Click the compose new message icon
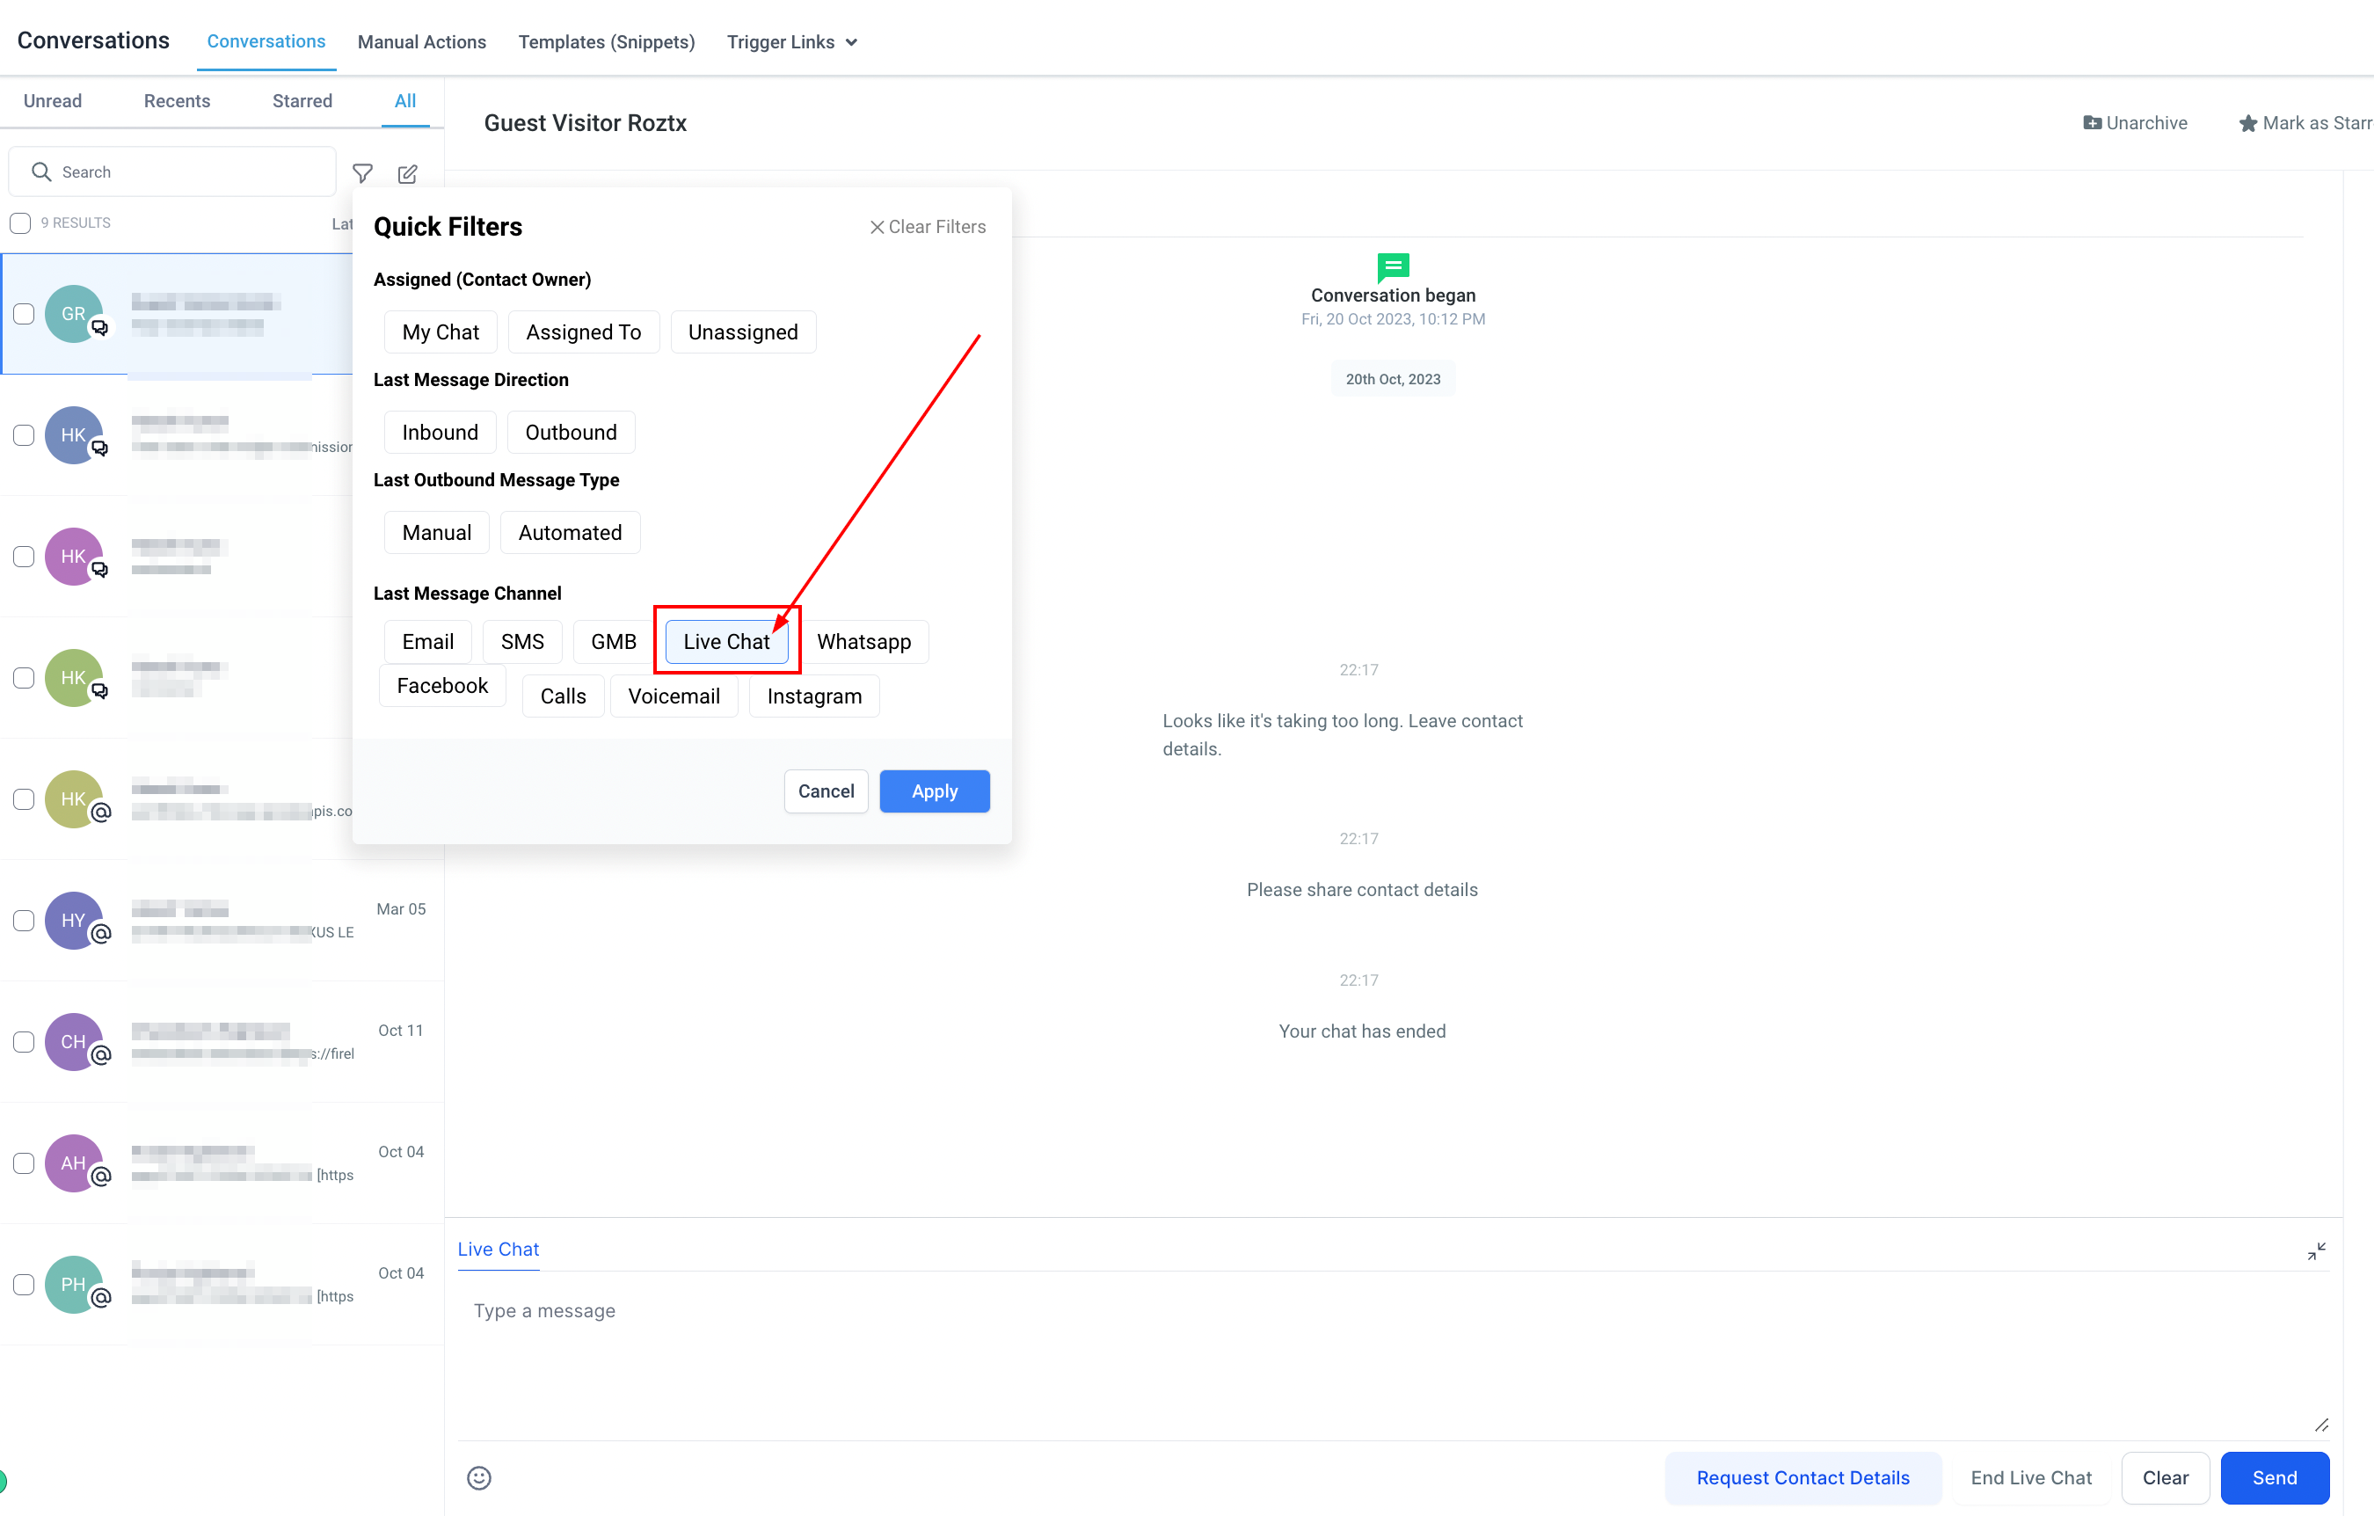The width and height of the screenshot is (2374, 1516). tap(407, 173)
